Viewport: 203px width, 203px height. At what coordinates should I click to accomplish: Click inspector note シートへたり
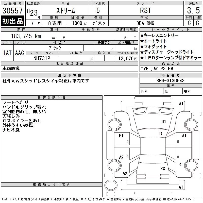pos(15,102)
